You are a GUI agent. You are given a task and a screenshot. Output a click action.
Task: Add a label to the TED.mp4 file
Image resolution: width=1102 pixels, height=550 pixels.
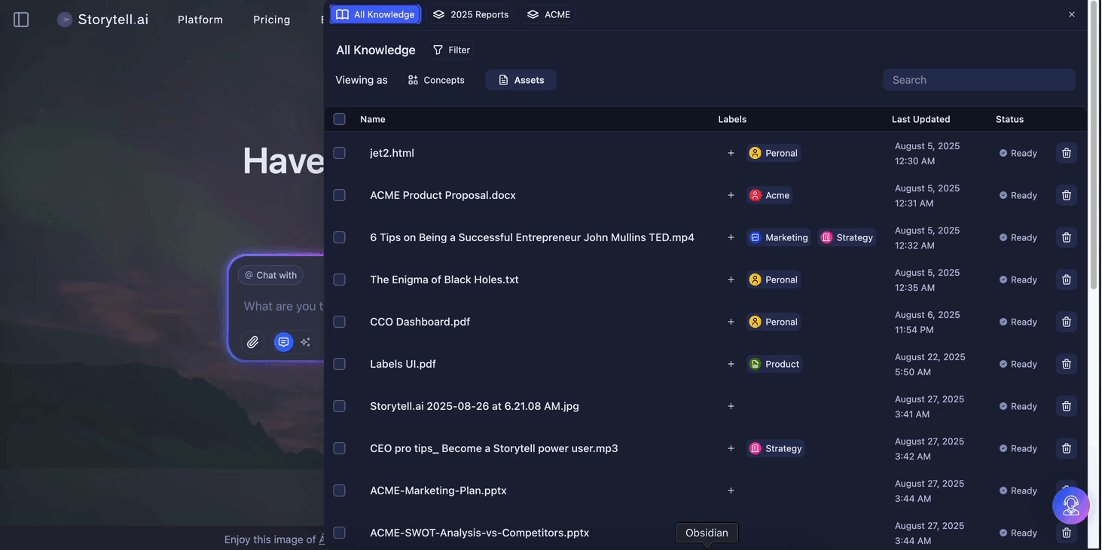coord(731,237)
